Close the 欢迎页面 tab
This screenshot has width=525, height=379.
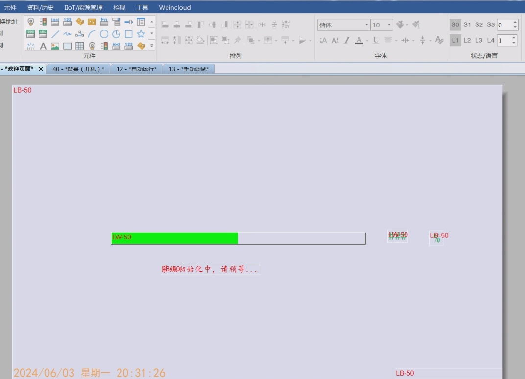click(x=41, y=69)
